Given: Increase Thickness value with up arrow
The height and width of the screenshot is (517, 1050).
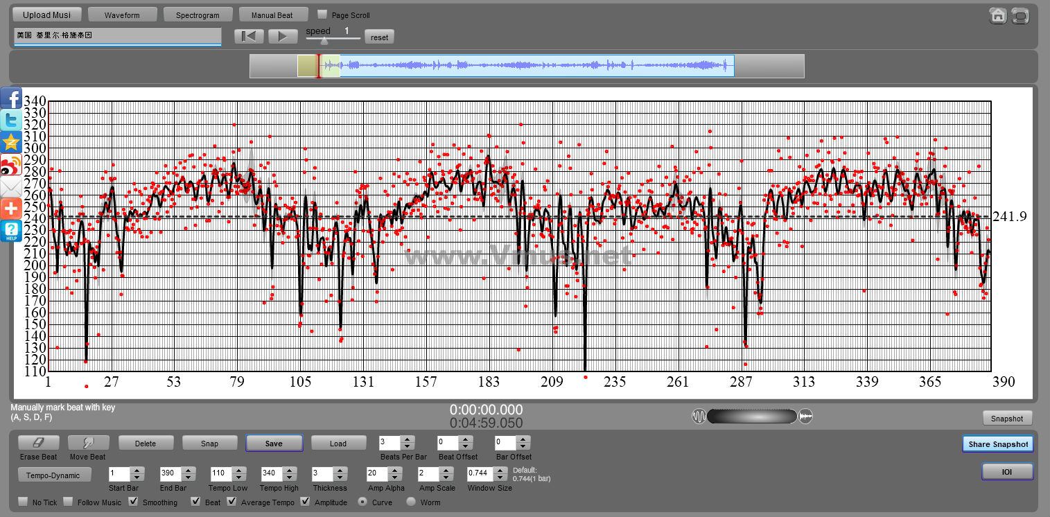Looking at the screenshot, I should point(340,471).
